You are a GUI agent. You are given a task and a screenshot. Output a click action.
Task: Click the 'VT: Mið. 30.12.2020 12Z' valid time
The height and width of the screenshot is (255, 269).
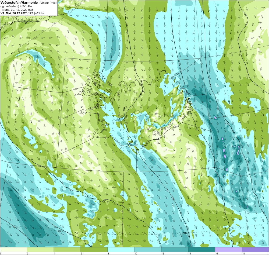point(17,13)
